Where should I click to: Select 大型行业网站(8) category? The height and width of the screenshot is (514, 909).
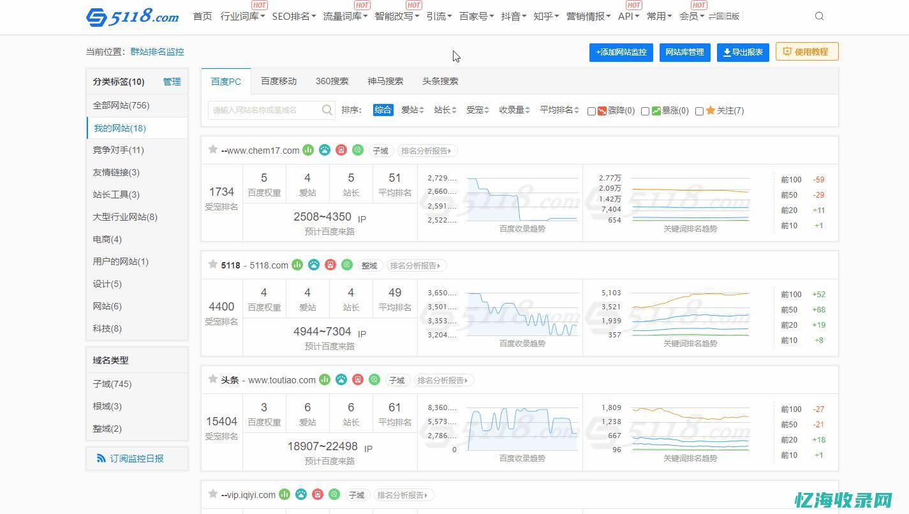137,217
